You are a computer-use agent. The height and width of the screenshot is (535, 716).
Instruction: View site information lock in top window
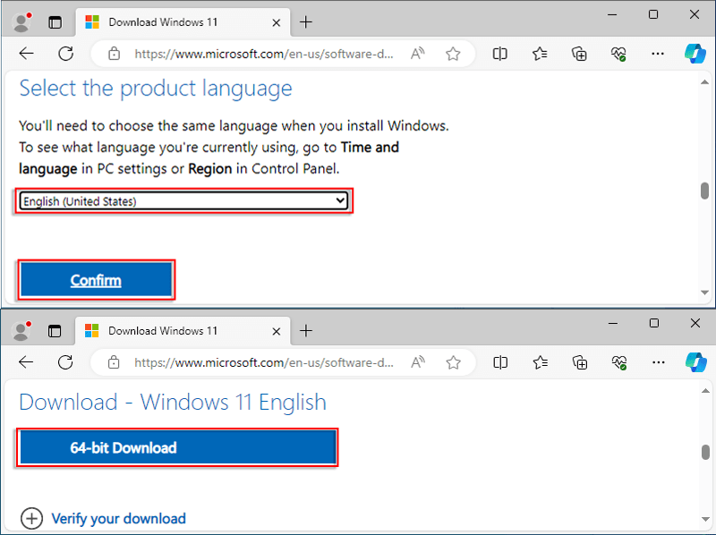[x=114, y=54]
